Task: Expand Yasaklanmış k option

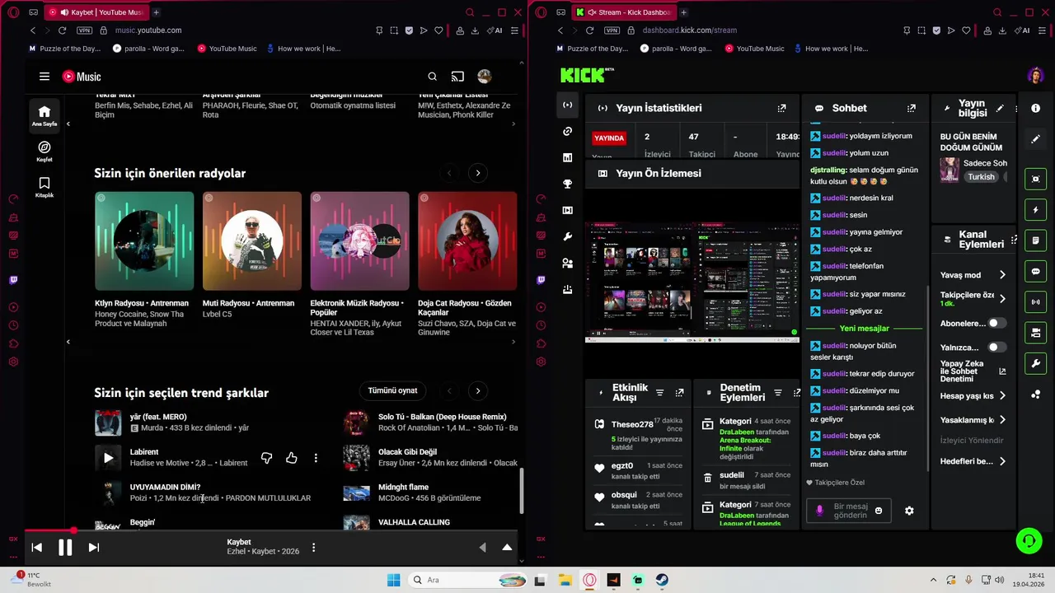Action: [1002, 420]
